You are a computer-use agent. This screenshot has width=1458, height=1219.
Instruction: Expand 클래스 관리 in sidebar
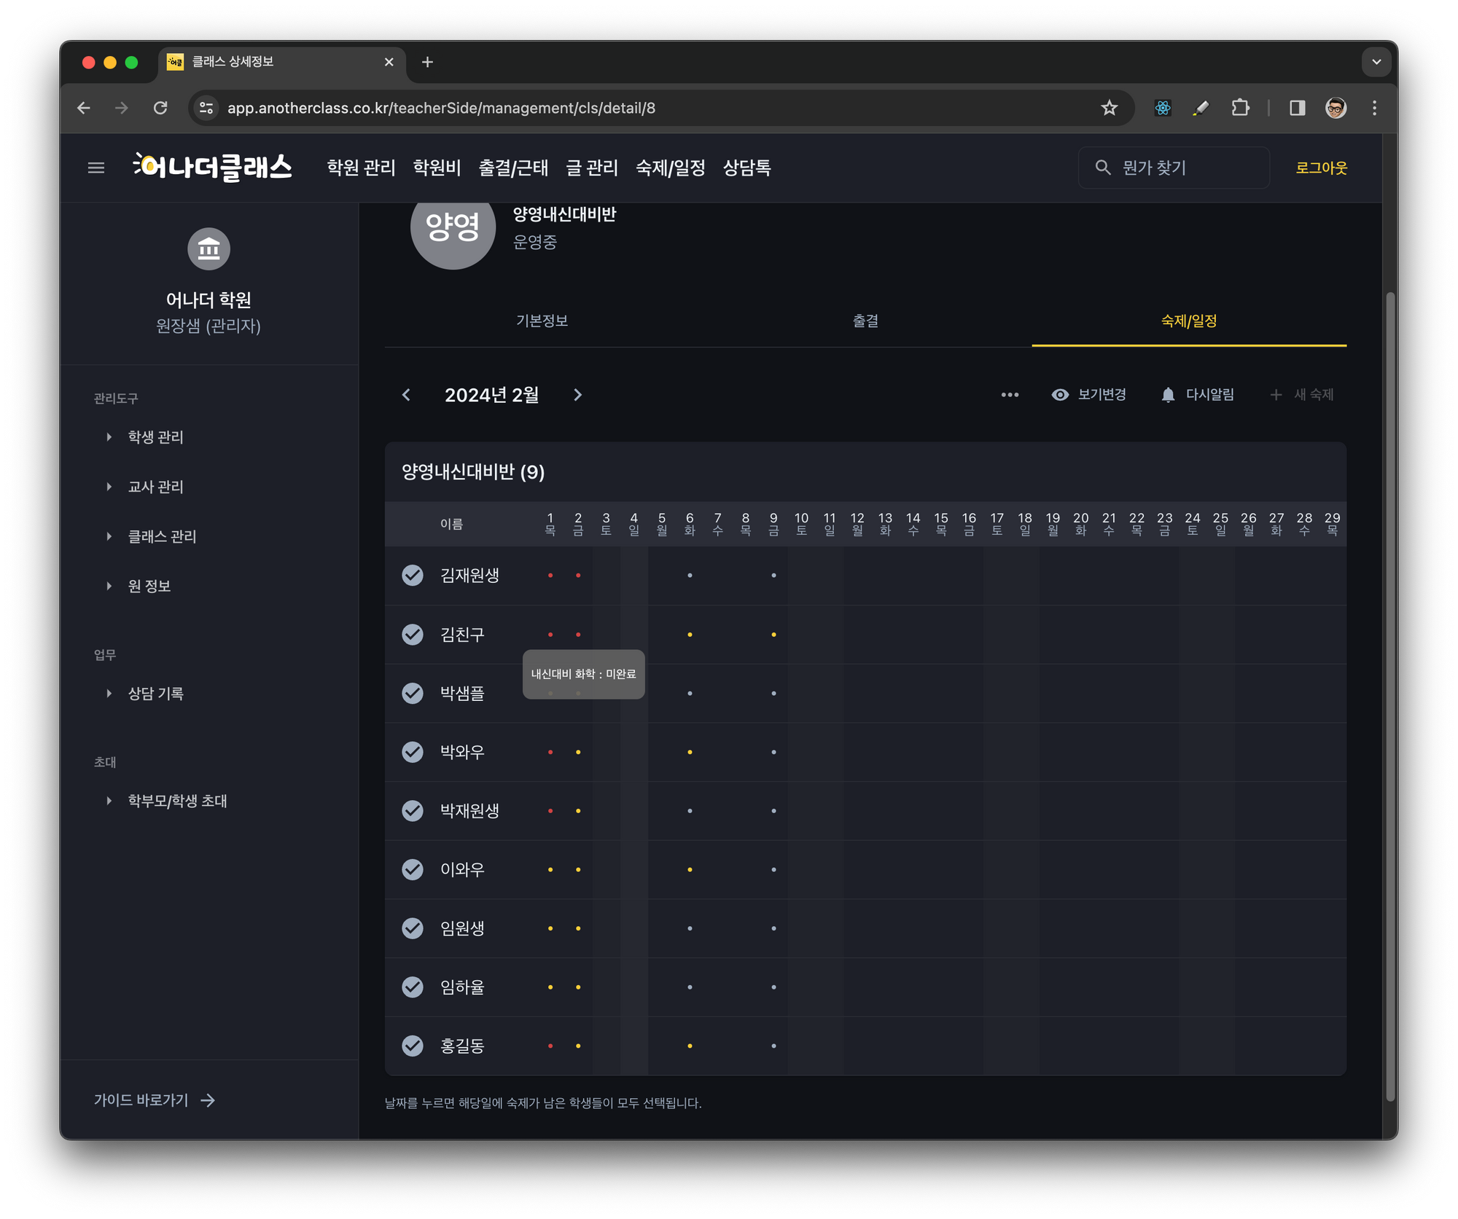152,536
